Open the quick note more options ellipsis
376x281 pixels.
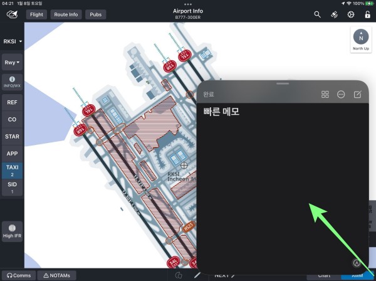tap(341, 94)
